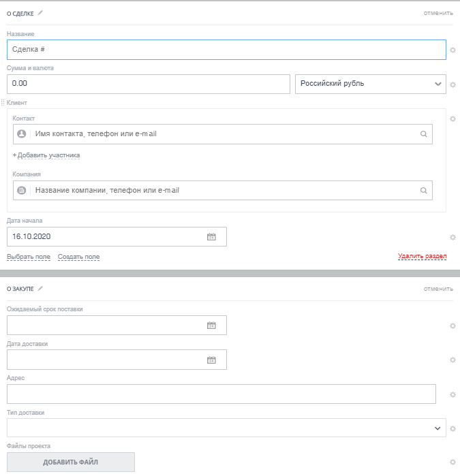Screen dimensions: 460x474
Task: Open calendar picker for Дата доставки
Action: point(211,360)
